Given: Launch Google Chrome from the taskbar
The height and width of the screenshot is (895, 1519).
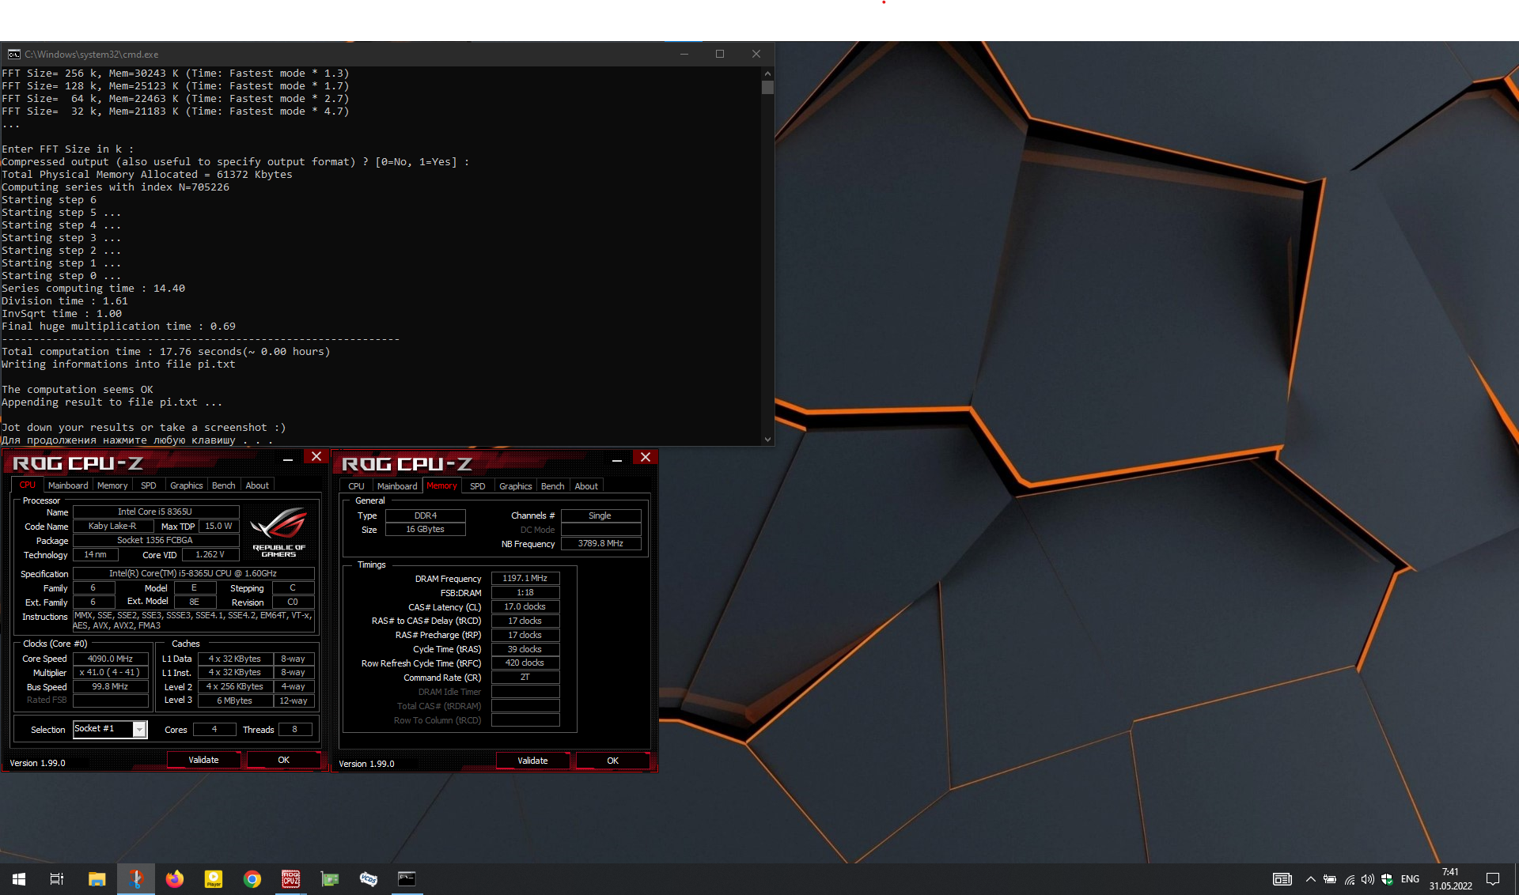Looking at the screenshot, I should pos(252,878).
